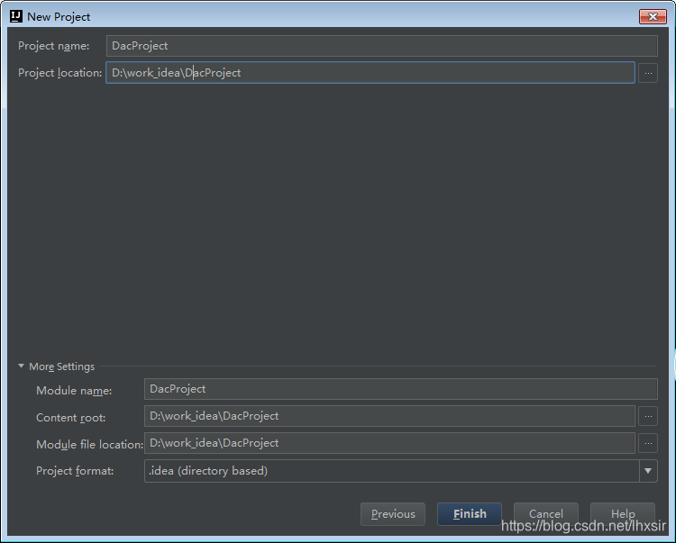This screenshot has width=676, height=543.
Task: Click the Module name input field
Action: [400, 389]
